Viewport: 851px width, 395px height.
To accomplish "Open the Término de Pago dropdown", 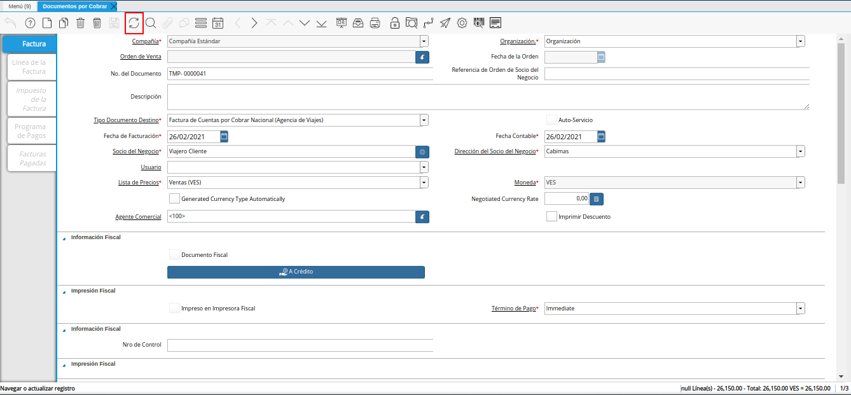I will coord(800,308).
